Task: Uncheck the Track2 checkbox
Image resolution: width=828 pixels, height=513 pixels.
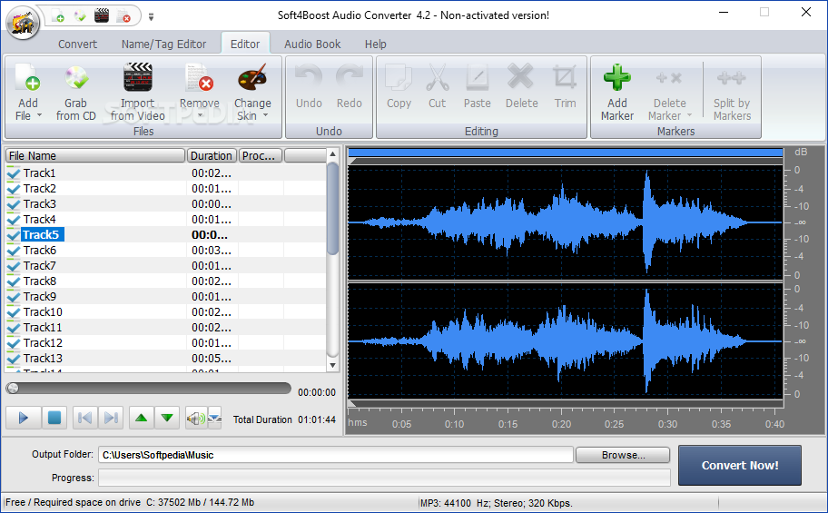Action: tap(14, 189)
